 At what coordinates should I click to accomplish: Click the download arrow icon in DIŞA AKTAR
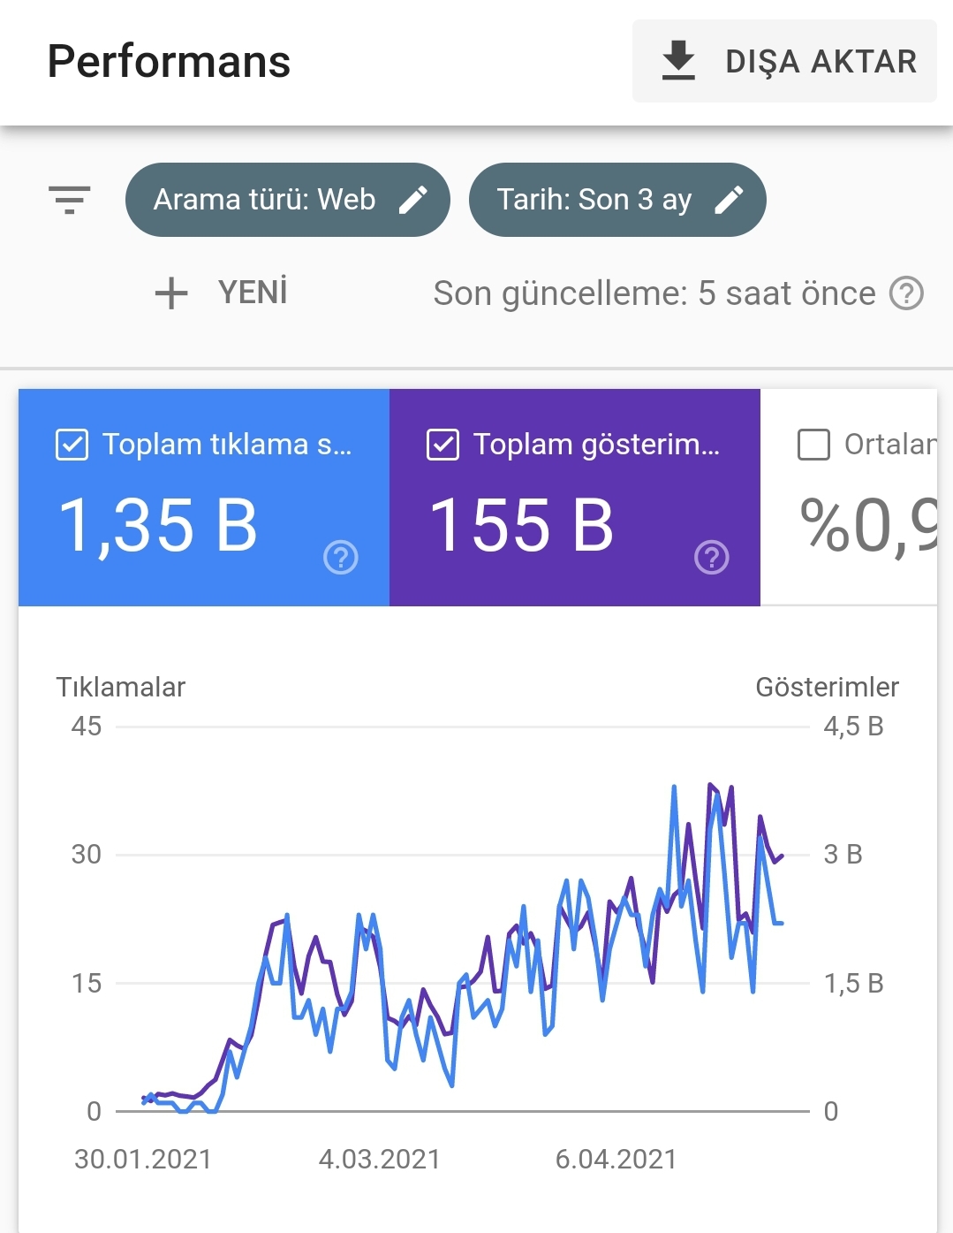point(678,60)
